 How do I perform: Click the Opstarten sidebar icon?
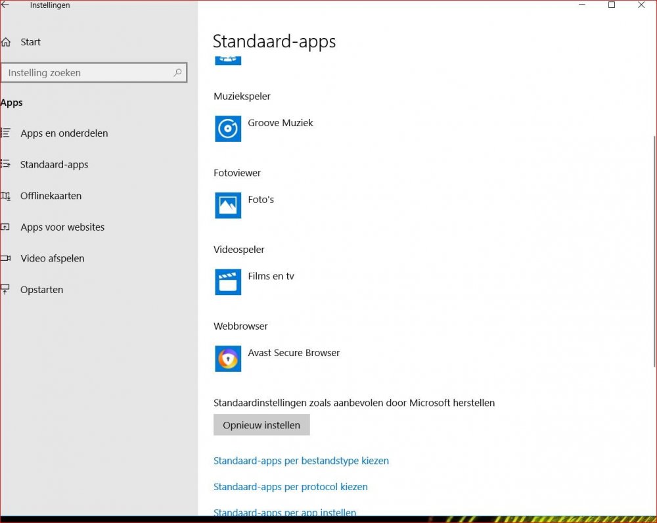5,289
